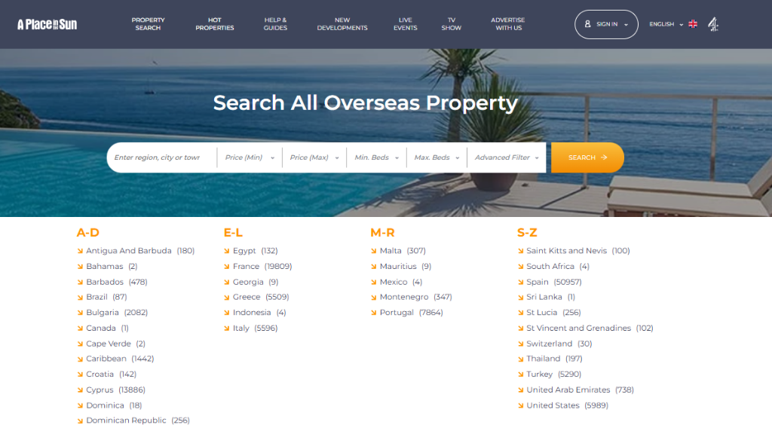The width and height of the screenshot is (772, 434).
Task: Click the arrow icon beside Antigua And Barbuda
Action: point(80,251)
